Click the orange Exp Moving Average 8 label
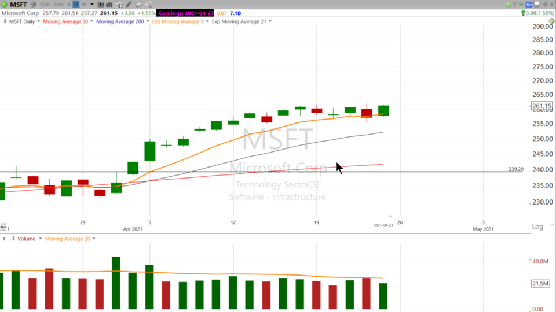556x312 pixels. 178,21
